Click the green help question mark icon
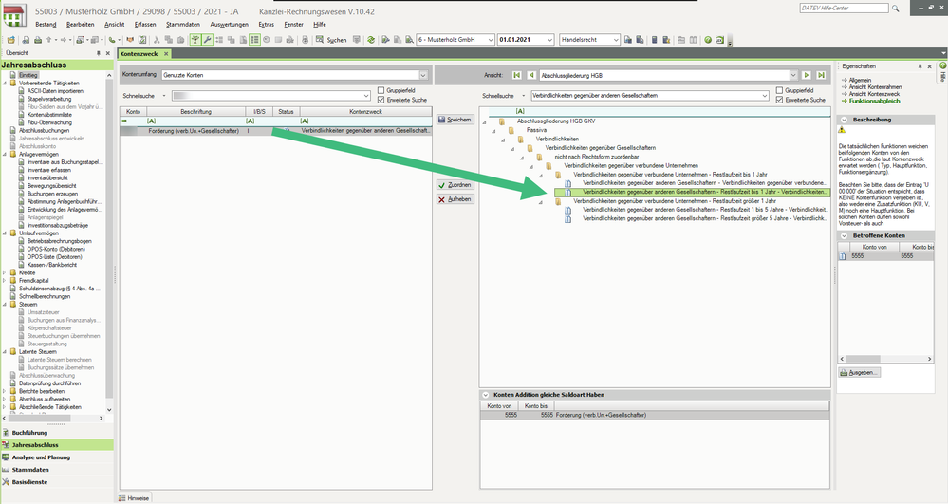 pos(707,40)
